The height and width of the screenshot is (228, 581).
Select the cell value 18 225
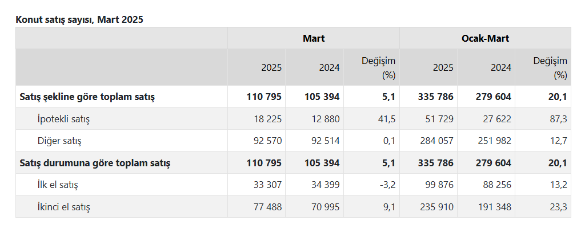click(x=266, y=119)
